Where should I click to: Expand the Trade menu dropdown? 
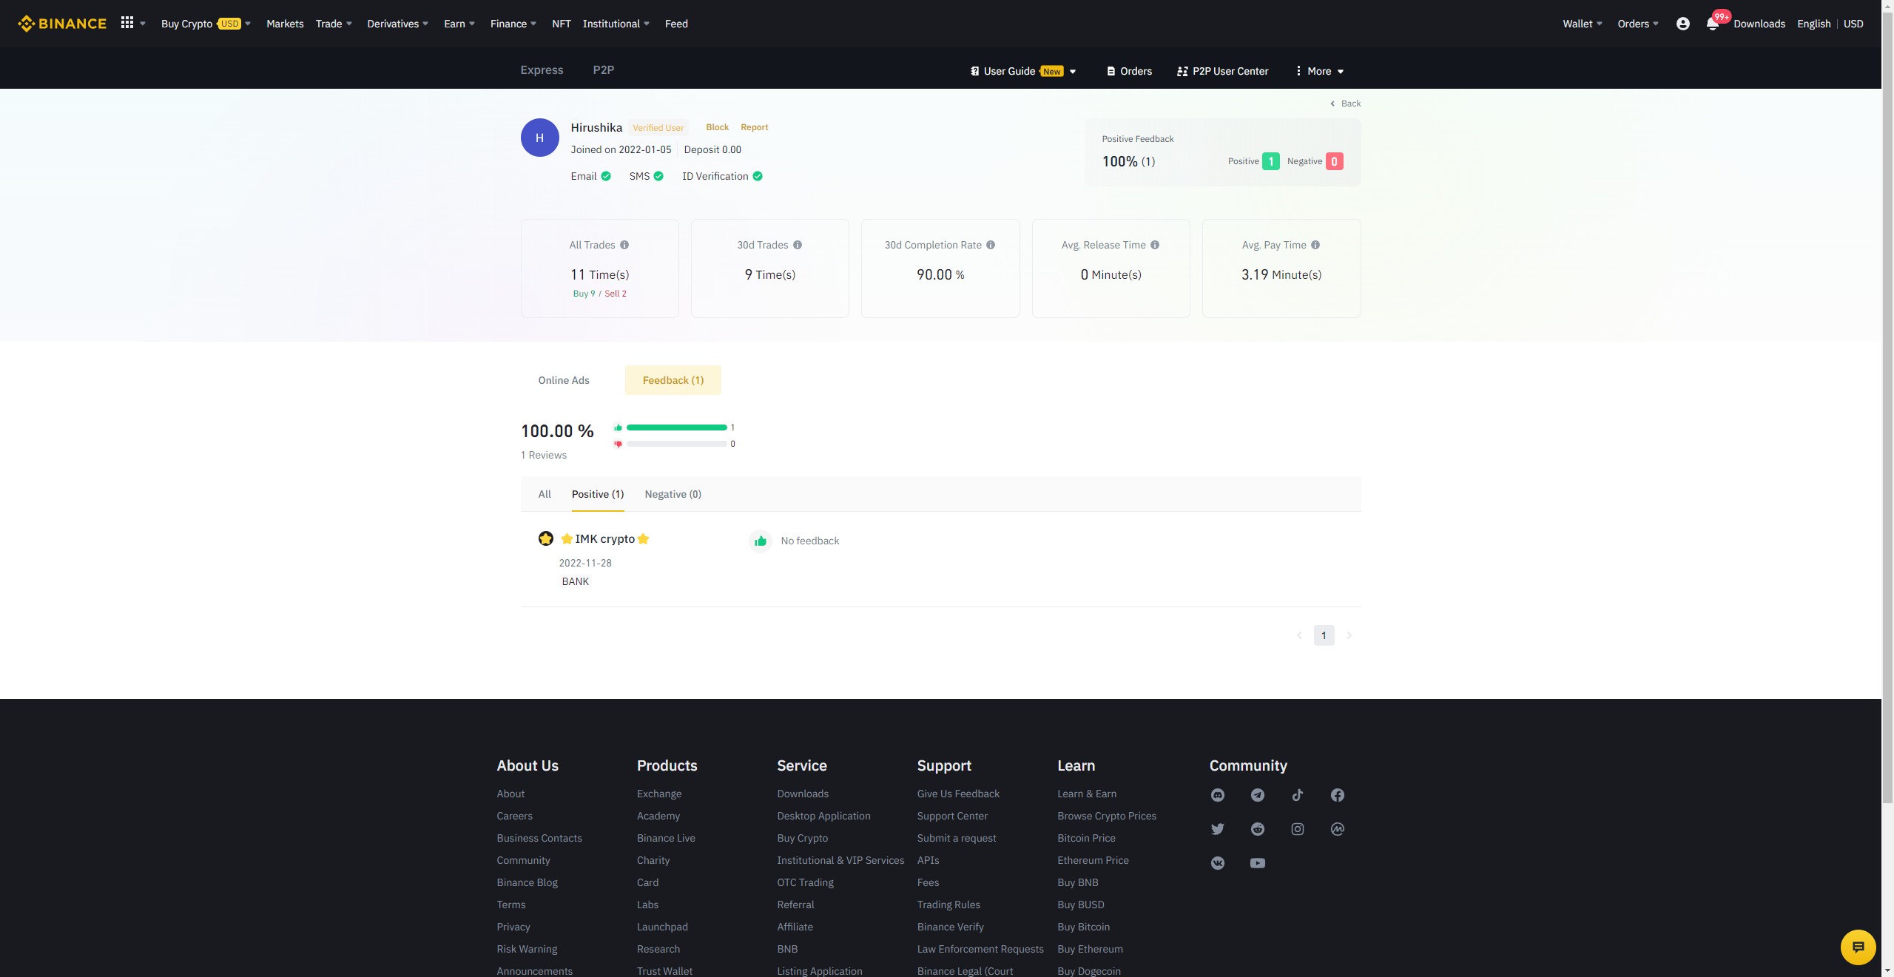[334, 24]
